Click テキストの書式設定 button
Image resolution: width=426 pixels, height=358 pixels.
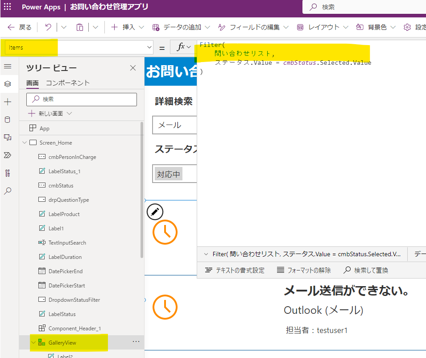coord(235,270)
